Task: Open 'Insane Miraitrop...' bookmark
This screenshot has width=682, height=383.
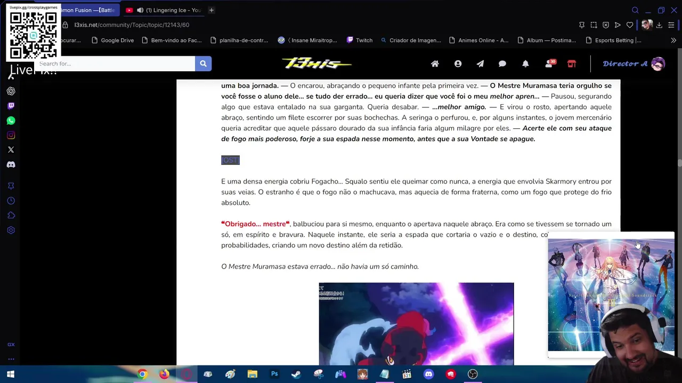Action: point(307,40)
